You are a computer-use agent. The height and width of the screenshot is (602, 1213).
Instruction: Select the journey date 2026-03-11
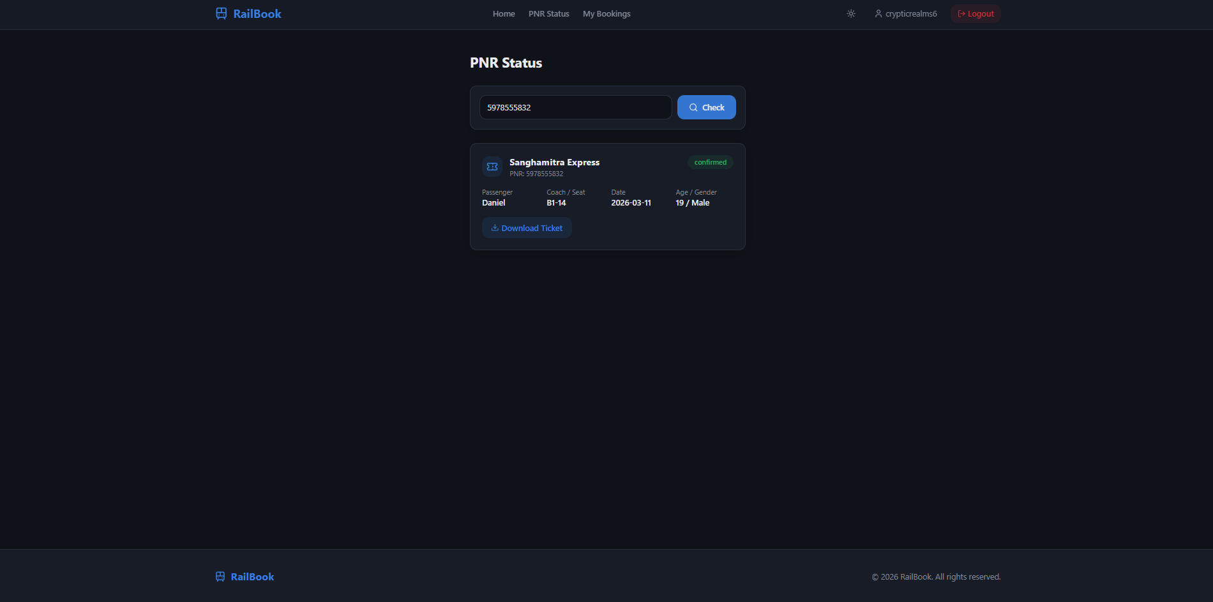(x=631, y=202)
